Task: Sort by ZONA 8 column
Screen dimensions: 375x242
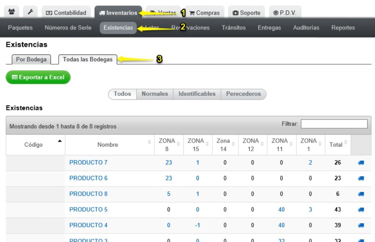Action: pyautogui.click(x=169, y=145)
